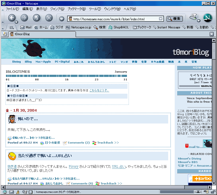217x195 pixels.
Task: Open Instant Messenger status bar icon
Action: tap(18, 192)
